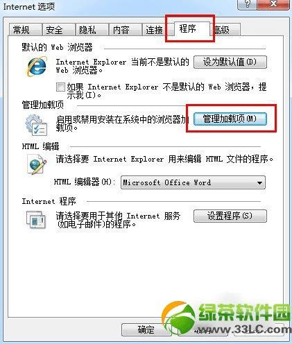Screen dimensions: 292x344
Task: Click the help question mark button
Action: pos(247,4)
